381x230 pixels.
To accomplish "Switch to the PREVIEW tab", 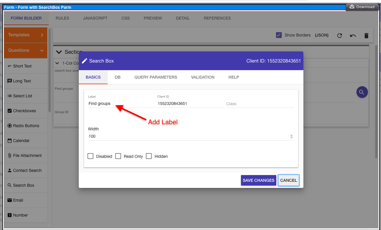I will click(x=153, y=18).
